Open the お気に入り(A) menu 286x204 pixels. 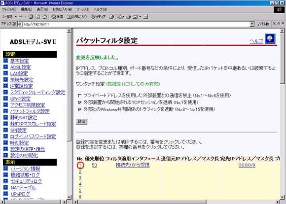63,9
